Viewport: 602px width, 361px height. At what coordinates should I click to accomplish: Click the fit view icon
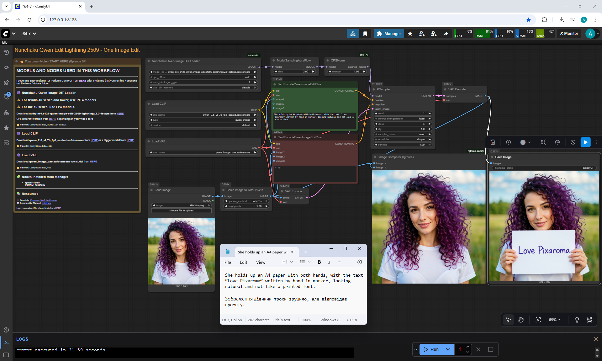click(x=538, y=320)
